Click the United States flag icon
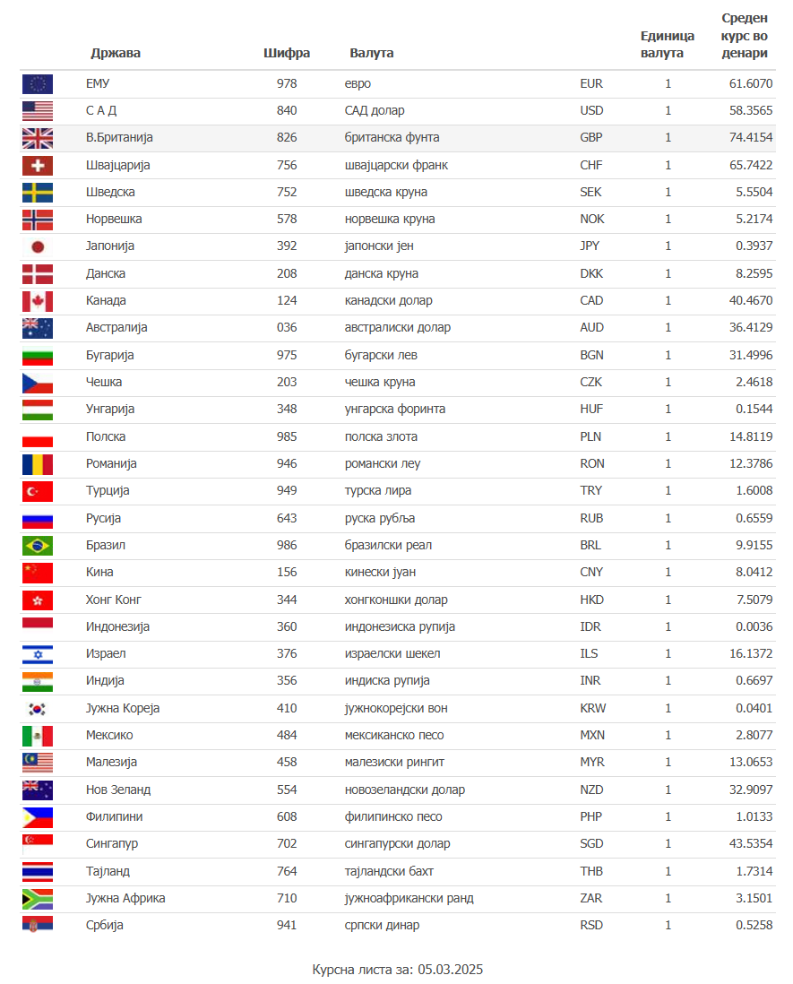The width and height of the screenshot is (793, 984). click(x=38, y=111)
